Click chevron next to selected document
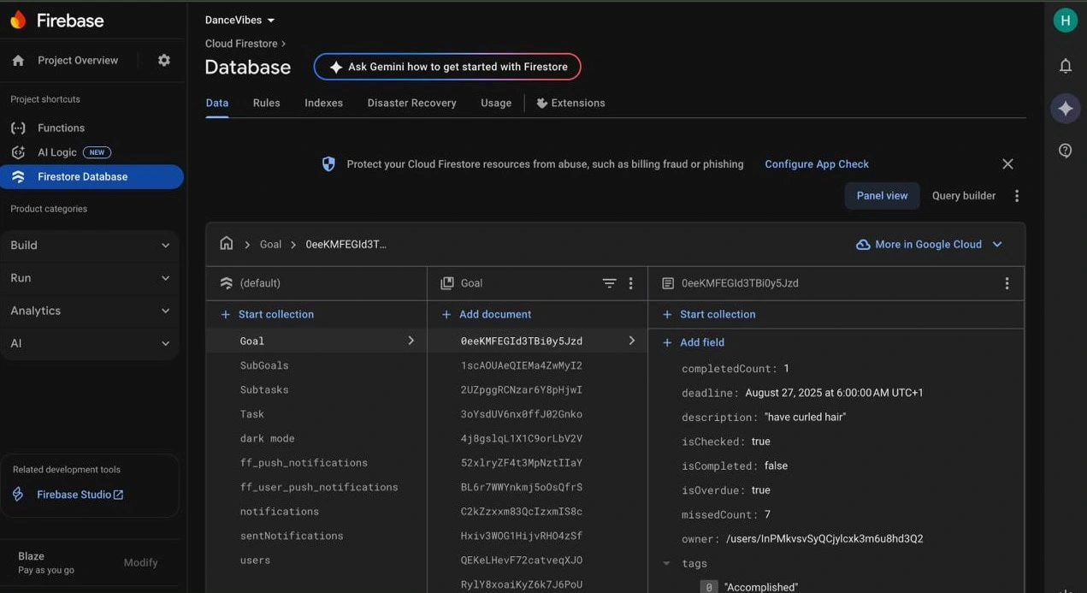Image resolution: width=1087 pixels, height=593 pixels. click(632, 341)
